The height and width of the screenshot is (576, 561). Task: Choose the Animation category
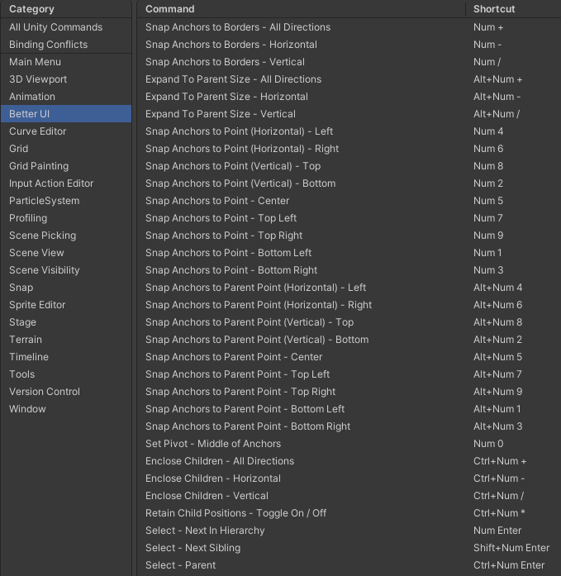(x=32, y=97)
